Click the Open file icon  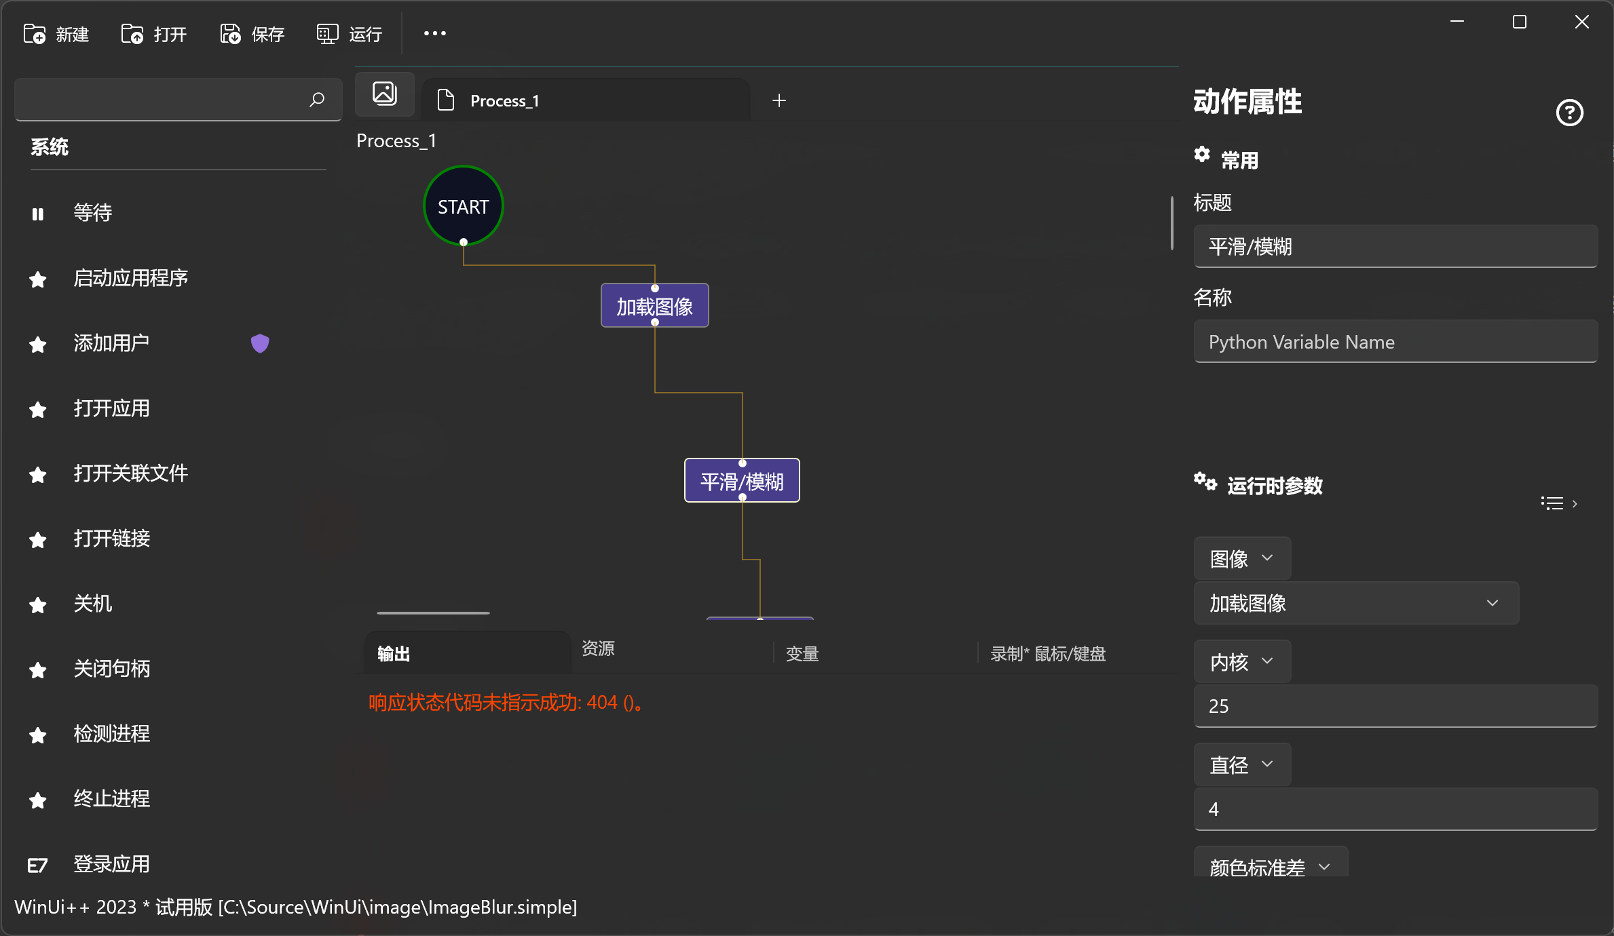point(132,34)
